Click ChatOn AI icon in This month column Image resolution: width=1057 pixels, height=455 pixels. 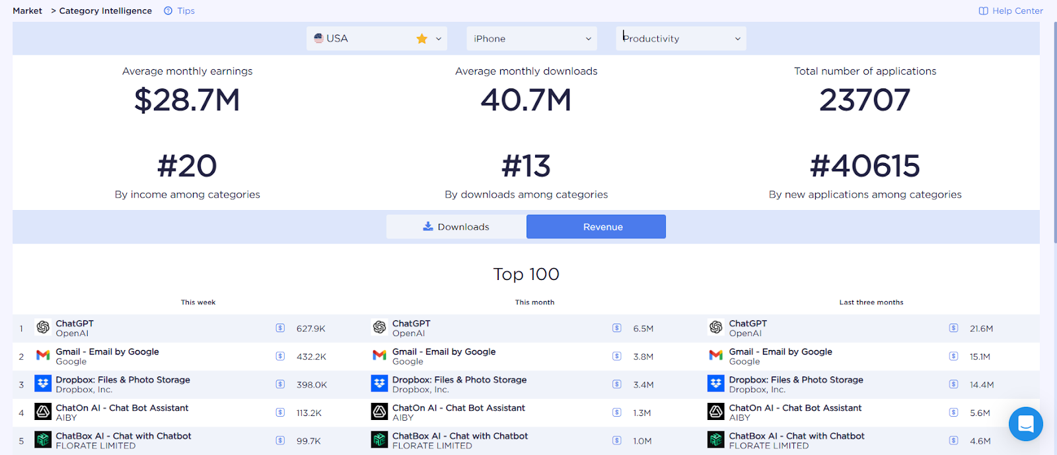tap(379, 412)
